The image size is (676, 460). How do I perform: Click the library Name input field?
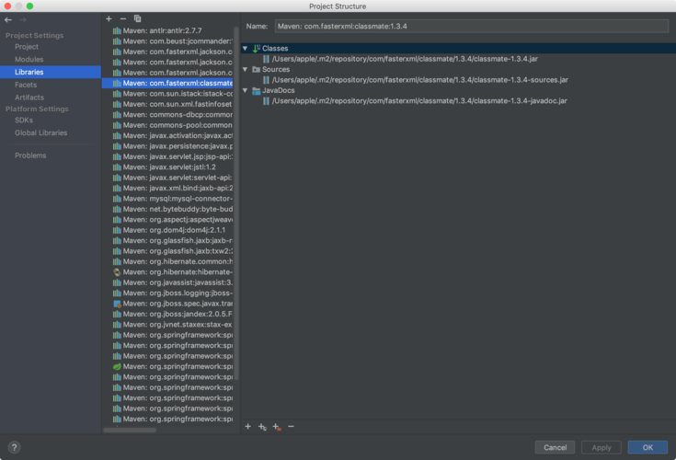(x=472, y=27)
